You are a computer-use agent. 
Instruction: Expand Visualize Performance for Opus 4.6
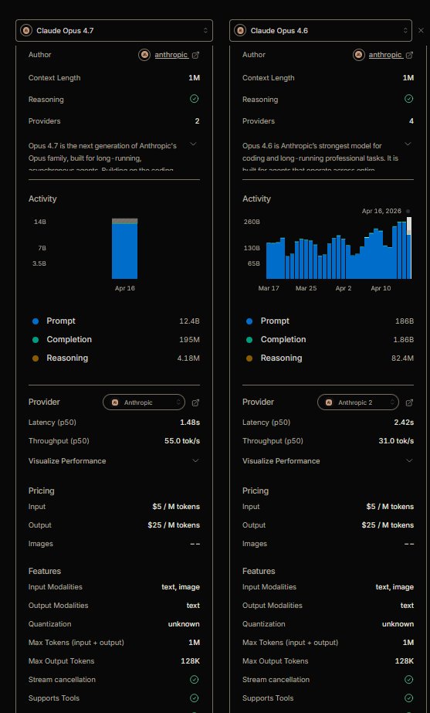tap(328, 460)
